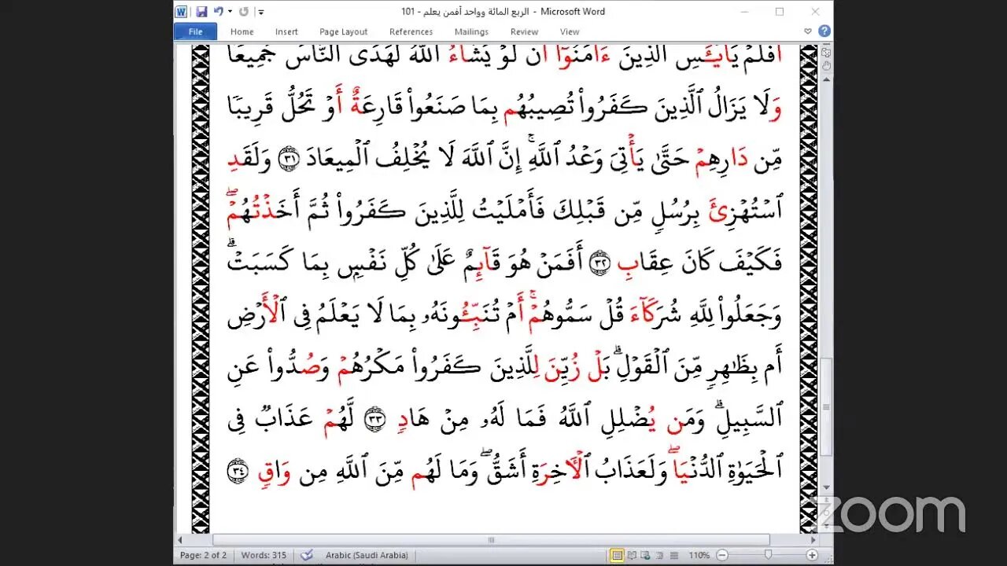Click the Redo/Repeat icon
1007x566 pixels.
tap(243, 12)
